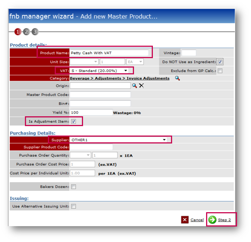Click the Category search magnifier icon

tap(177, 78)
